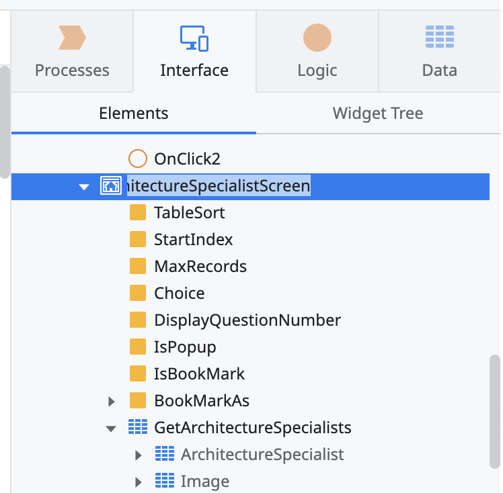Viewport: 503px width, 493px height.
Task: Click the Interface monitor icon
Action: coord(194,38)
